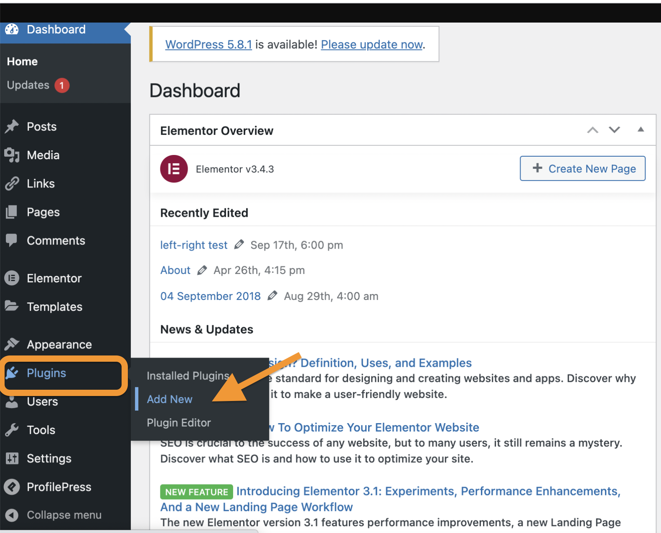The width and height of the screenshot is (661, 533).
Task: Click the Collapse menu arrow icon
Action: pyautogui.click(x=12, y=515)
